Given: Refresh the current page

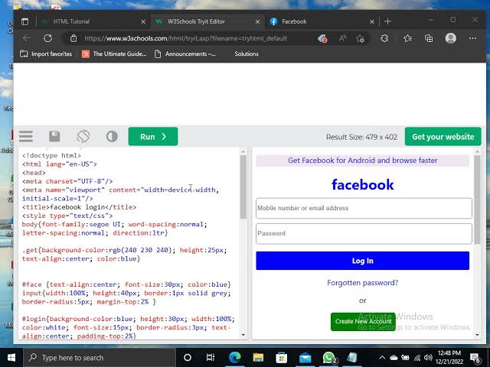Looking at the screenshot, I should [x=47, y=38].
